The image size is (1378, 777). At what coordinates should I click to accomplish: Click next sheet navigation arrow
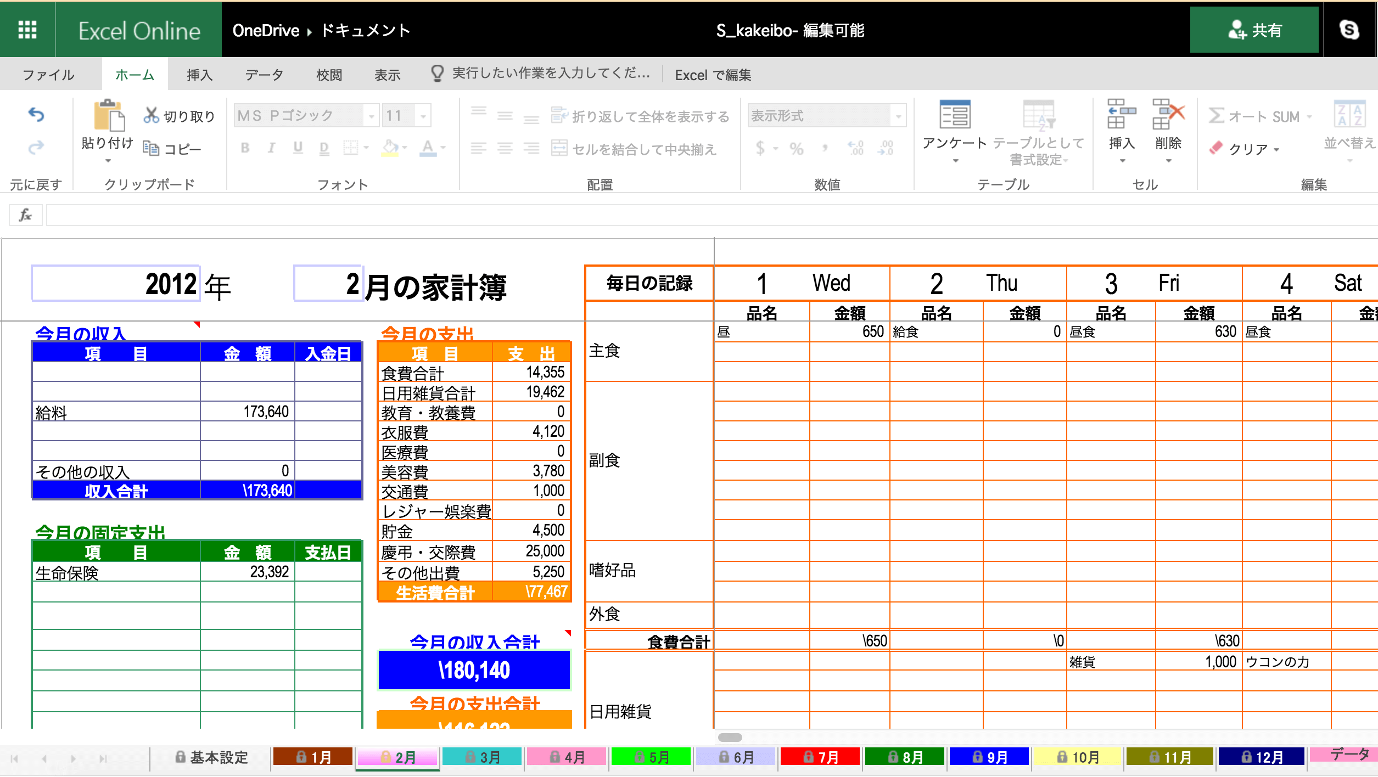coord(73,759)
